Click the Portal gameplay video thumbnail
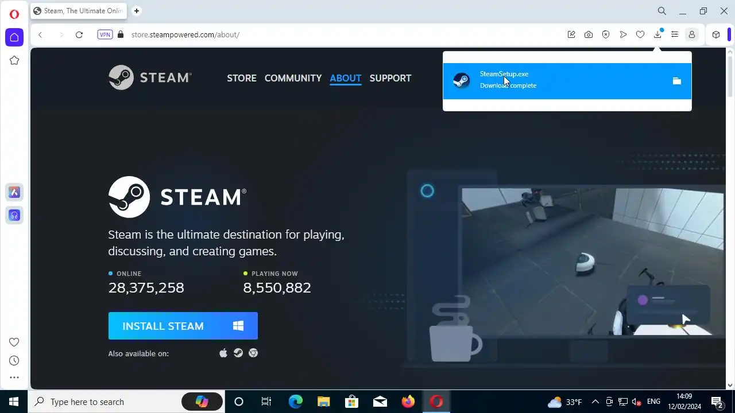The width and height of the screenshot is (735, 413). (593, 261)
